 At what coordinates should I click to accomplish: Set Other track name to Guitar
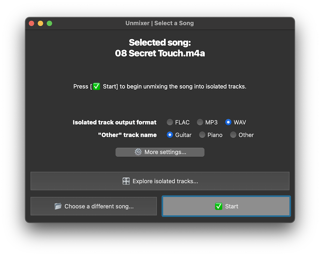tap(169, 135)
